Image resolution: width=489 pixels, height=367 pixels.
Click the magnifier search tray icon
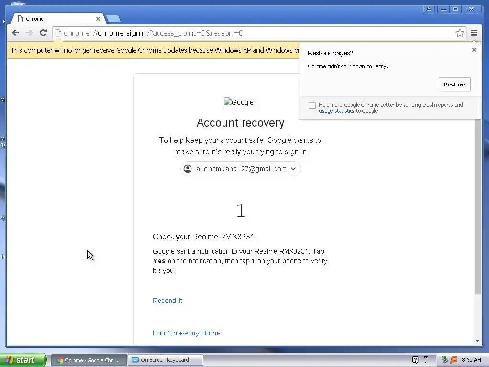(x=454, y=360)
